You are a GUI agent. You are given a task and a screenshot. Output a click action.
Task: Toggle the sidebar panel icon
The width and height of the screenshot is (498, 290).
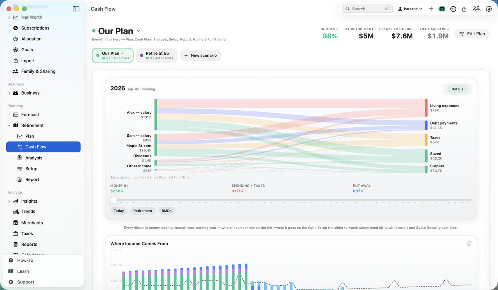(x=76, y=9)
